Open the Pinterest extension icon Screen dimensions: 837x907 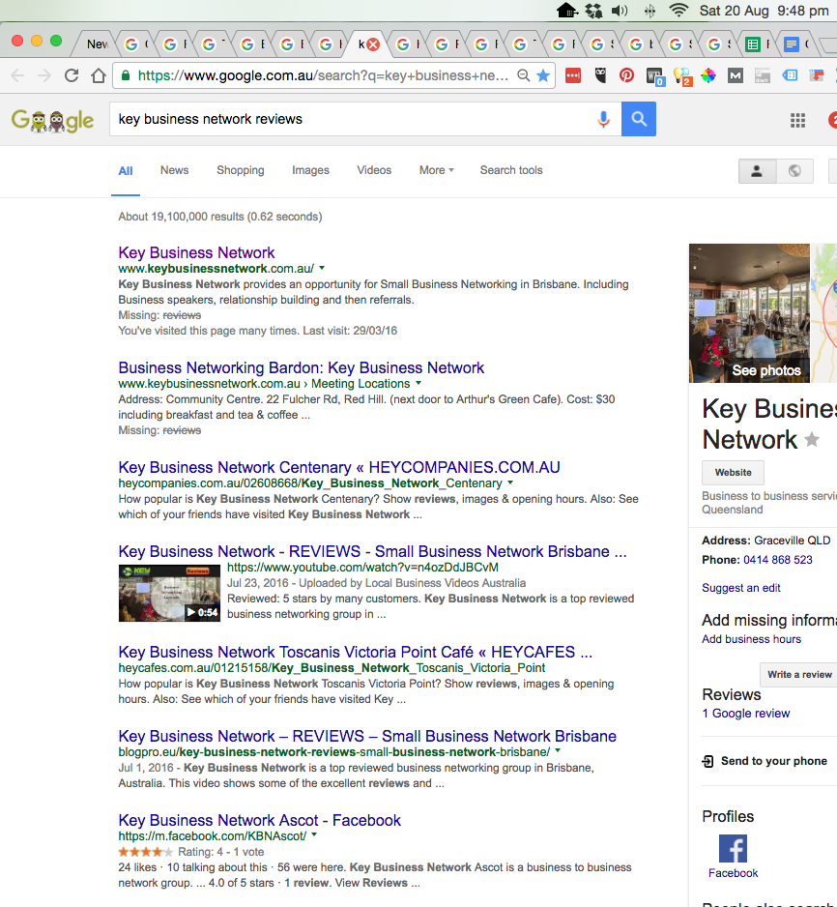click(626, 75)
